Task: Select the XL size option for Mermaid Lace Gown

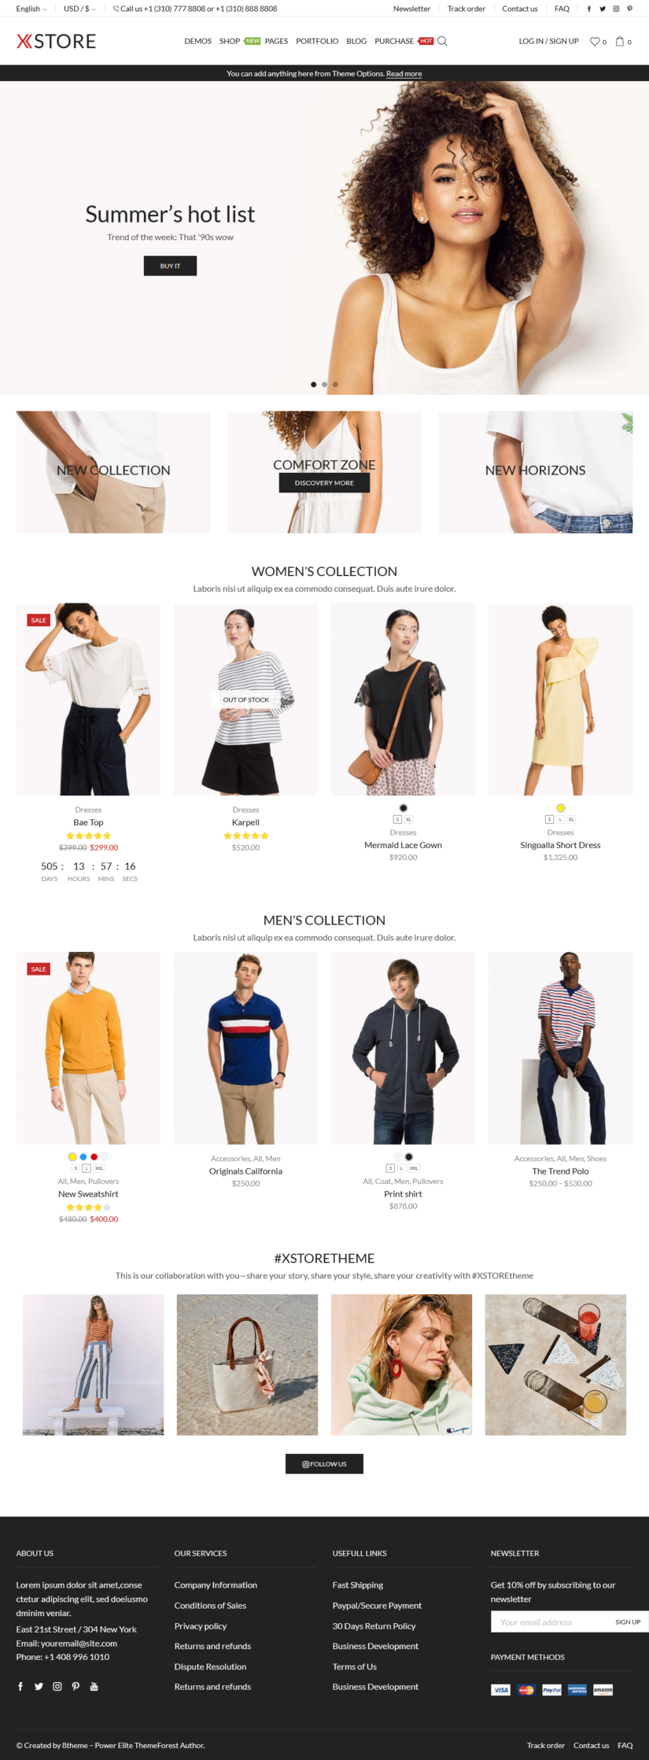Action: point(408,819)
